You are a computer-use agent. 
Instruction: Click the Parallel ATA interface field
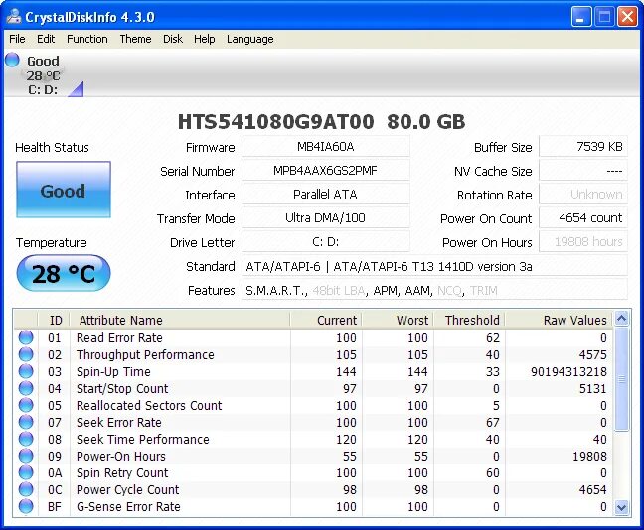coord(326,194)
